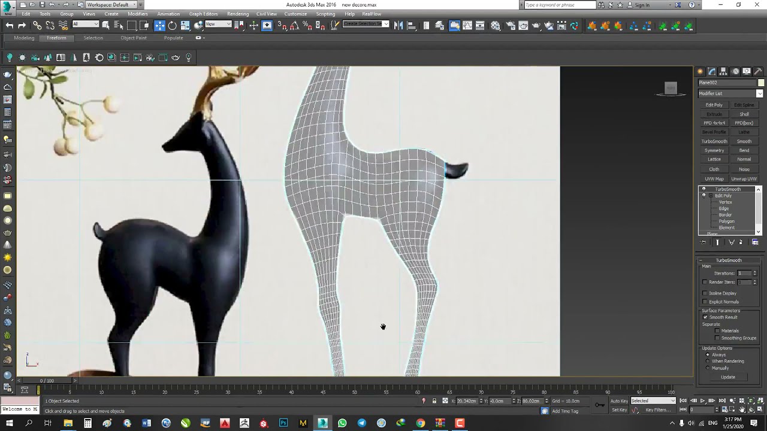Open Select by Name dialog icon

tap(118, 25)
